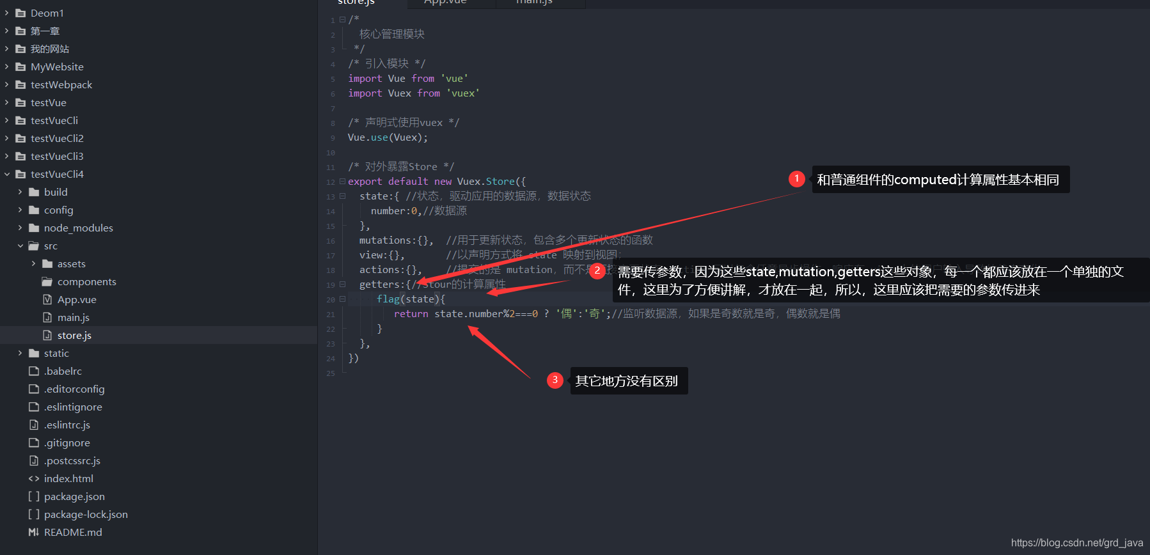Click the testVueCli3 project icon
1150x555 pixels.
tap(20, 156)
